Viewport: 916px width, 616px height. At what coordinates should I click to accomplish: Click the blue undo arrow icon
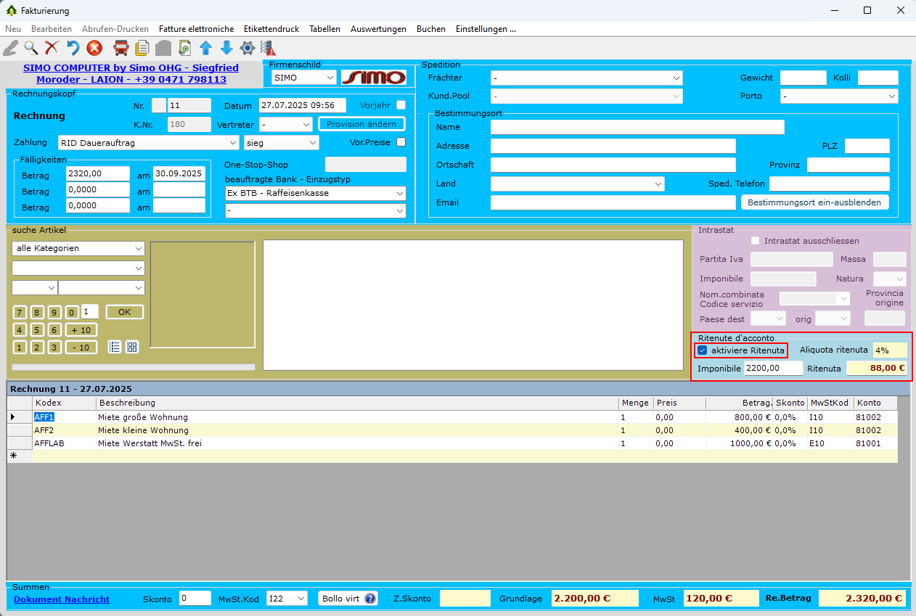point(73,48)
